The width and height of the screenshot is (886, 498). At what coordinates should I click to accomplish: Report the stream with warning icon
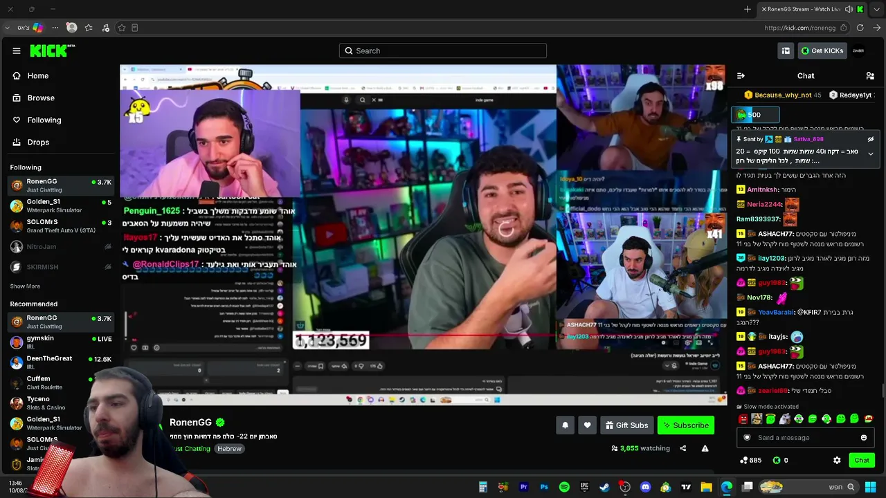click(705, 448)
